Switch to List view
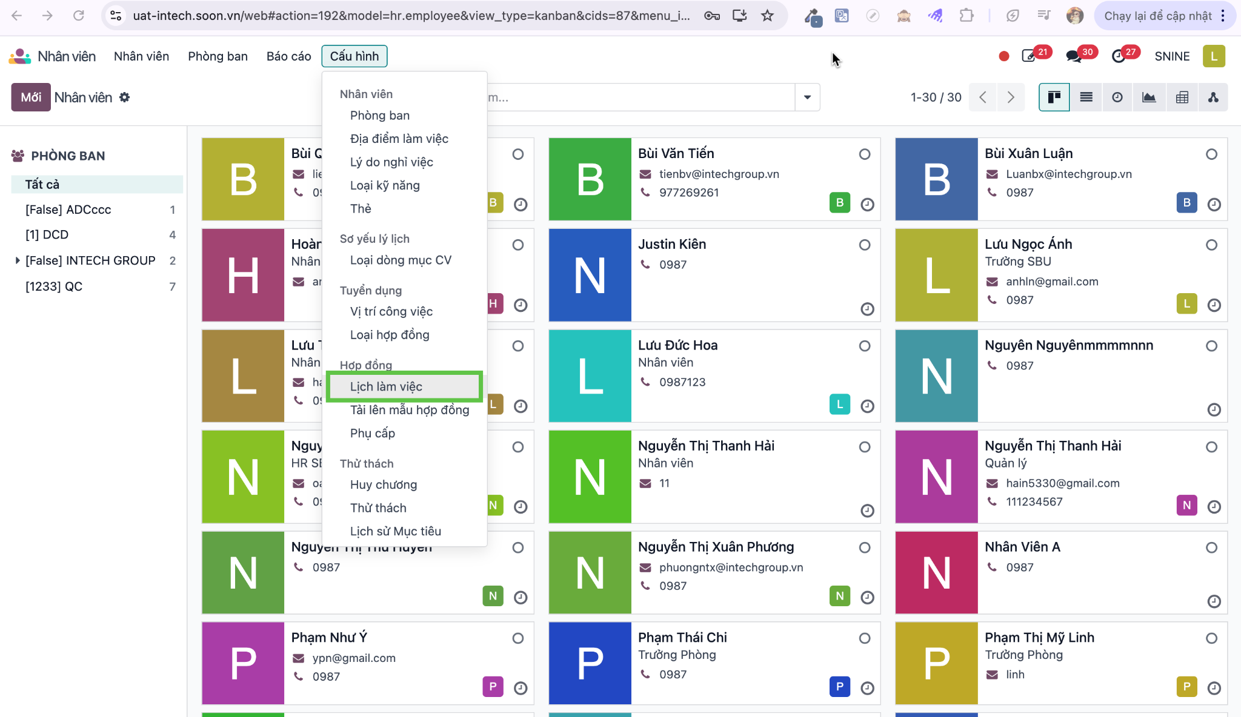The image size is (1241, 717). click(1086, 97)
